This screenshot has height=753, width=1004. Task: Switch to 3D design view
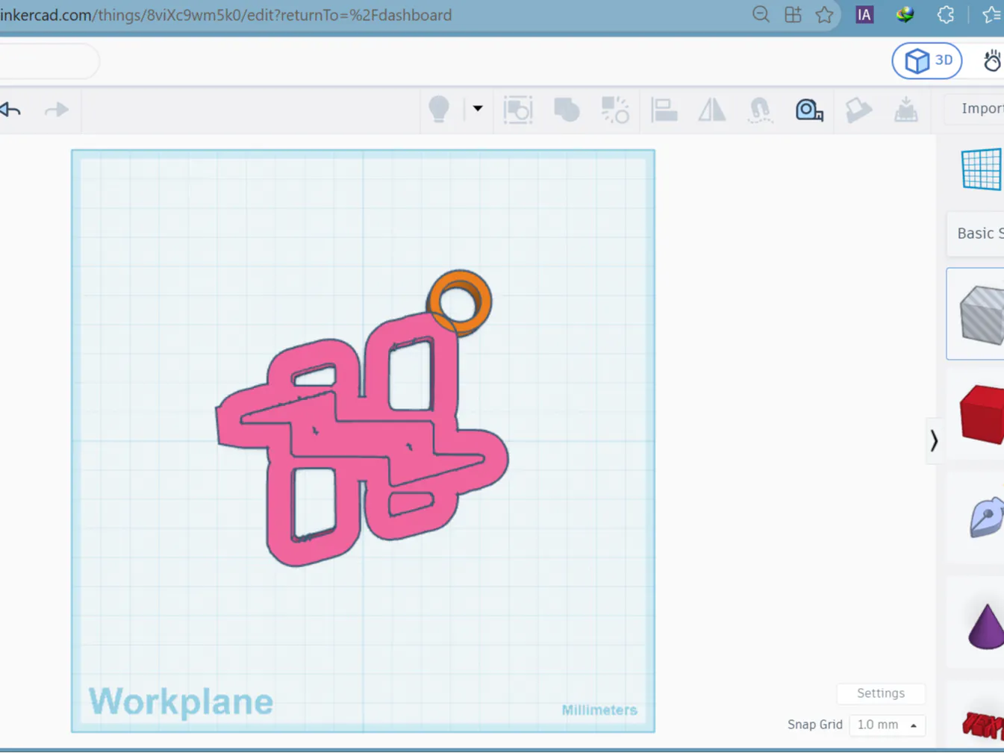coord(927,60)
